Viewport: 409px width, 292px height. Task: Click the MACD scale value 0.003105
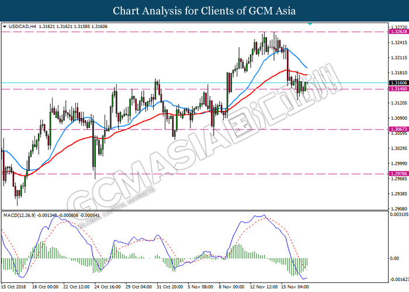pyautogui.click(x=399, y=214)
